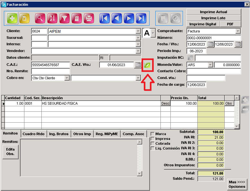
Task: Expand the dropdown right of Cobro en
Action: [x=138, y=78]
